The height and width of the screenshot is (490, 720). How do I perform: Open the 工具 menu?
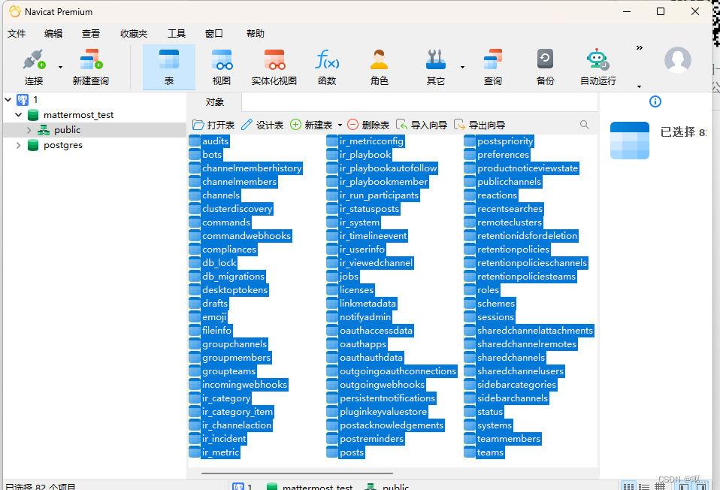click(177, 34)
